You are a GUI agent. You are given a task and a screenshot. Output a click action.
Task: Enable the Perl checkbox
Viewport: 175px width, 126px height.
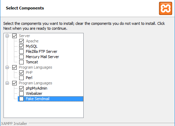pyautogui.click(x=21, y=78)
